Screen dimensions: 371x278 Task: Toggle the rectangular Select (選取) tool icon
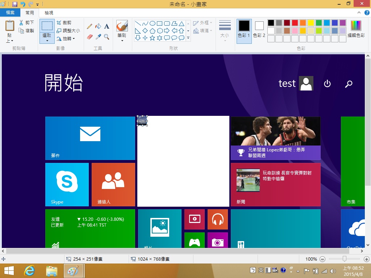pyautogui.click(x=47, y=26)
